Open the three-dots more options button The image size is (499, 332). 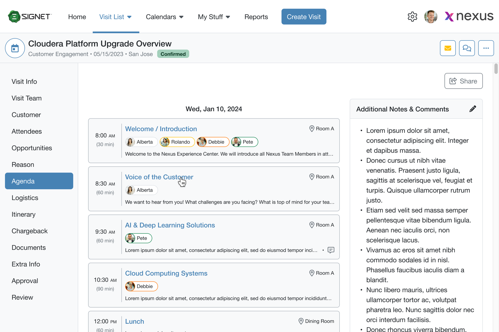click(x=486, y=48)
